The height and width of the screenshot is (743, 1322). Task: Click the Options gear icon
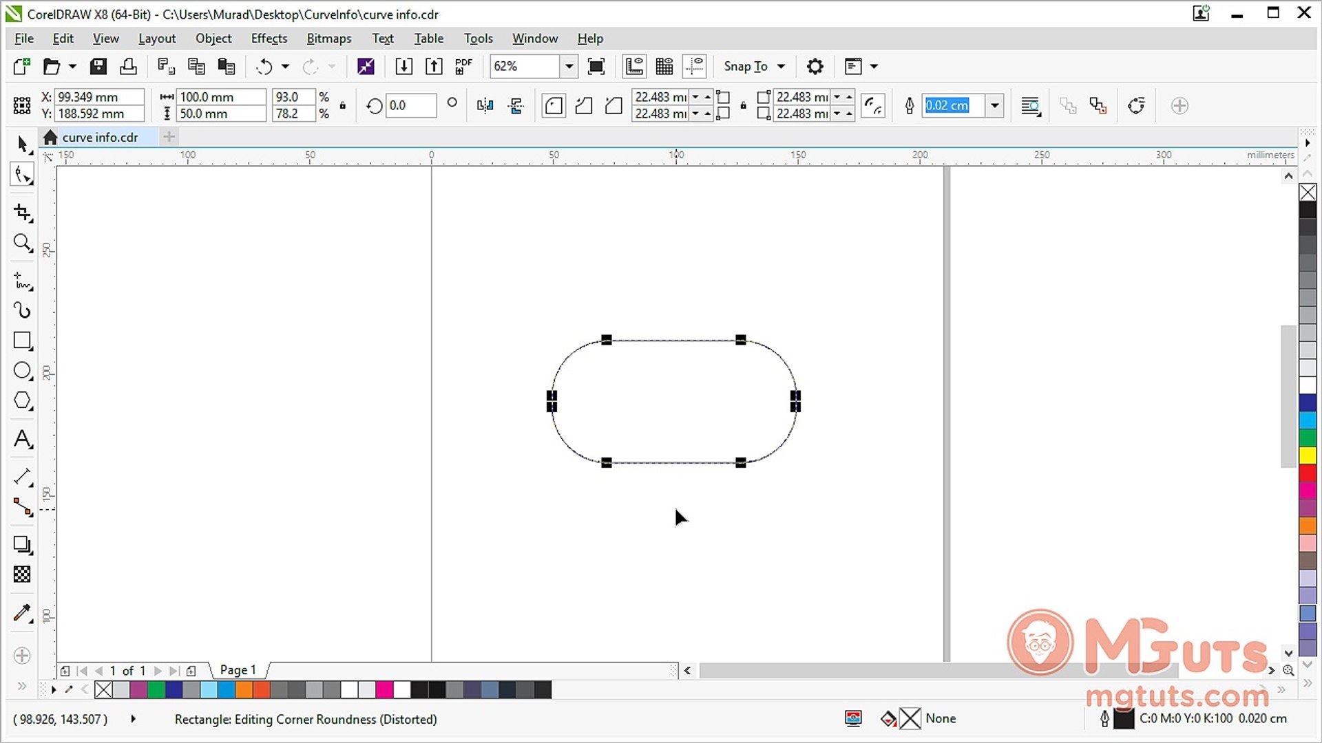(815, 66)
